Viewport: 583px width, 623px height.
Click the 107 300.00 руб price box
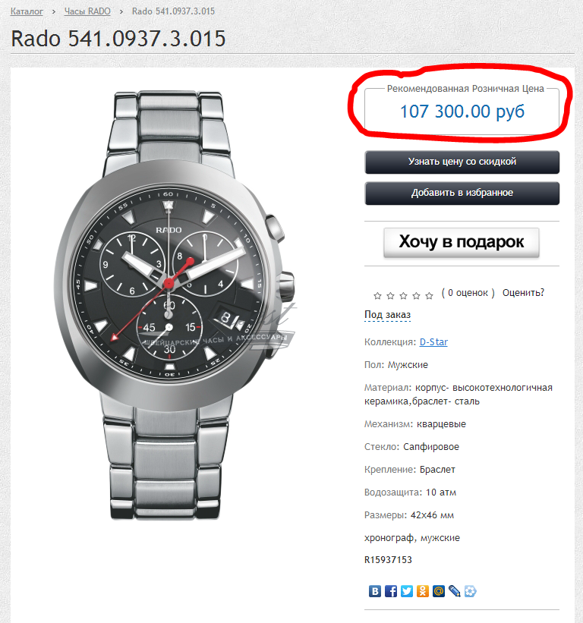pos(462,112)
